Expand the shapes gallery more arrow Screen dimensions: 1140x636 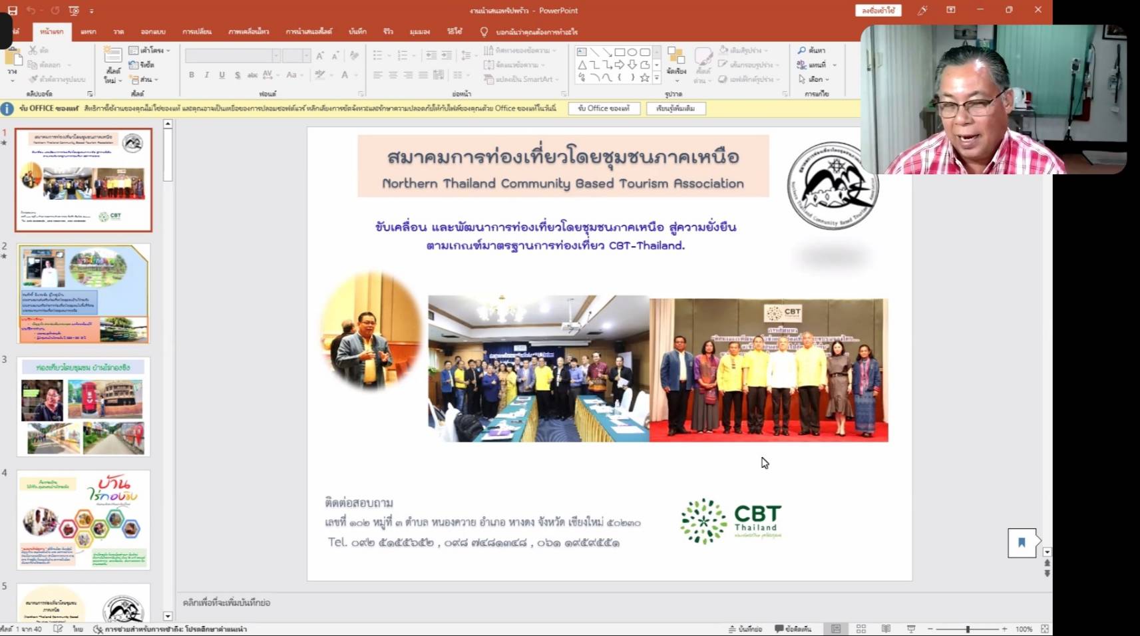[x=657, y=78]
